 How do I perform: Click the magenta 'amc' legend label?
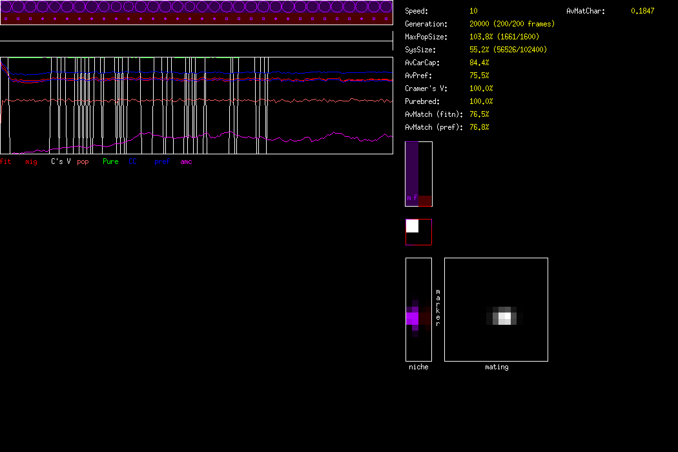pos(186,161)
